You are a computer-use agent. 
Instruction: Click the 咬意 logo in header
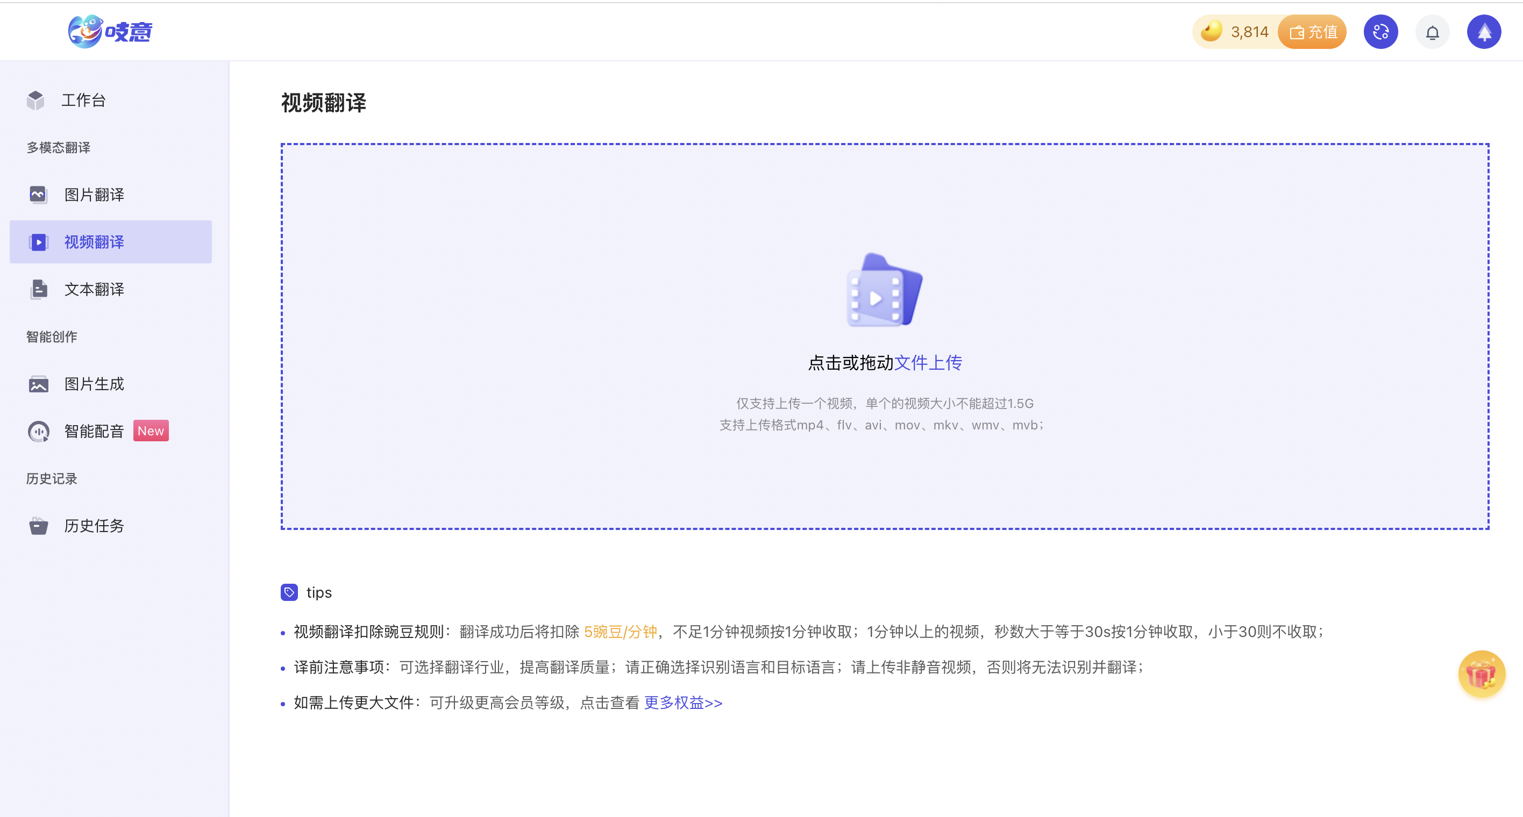click(111, 31)
